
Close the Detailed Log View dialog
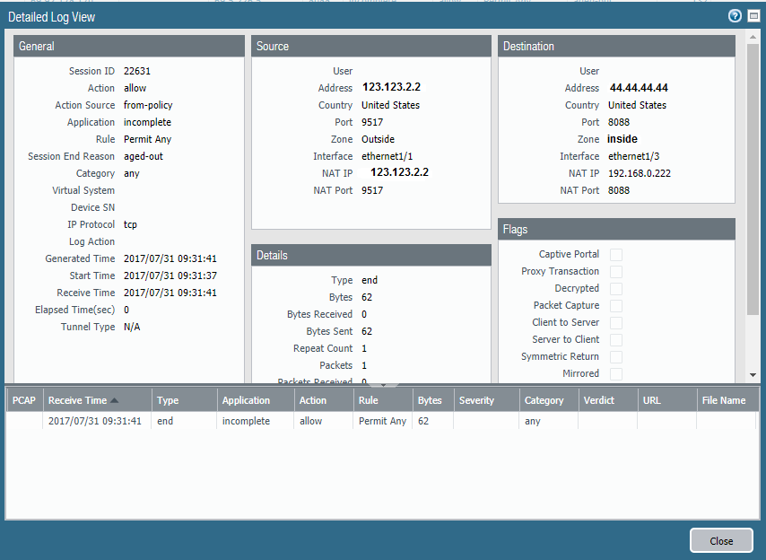(x=721, y=540)
